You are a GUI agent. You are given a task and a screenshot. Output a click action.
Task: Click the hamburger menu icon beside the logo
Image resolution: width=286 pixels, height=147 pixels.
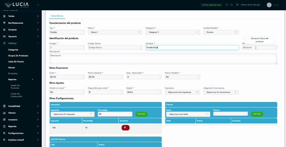click(x=38, y=5)
